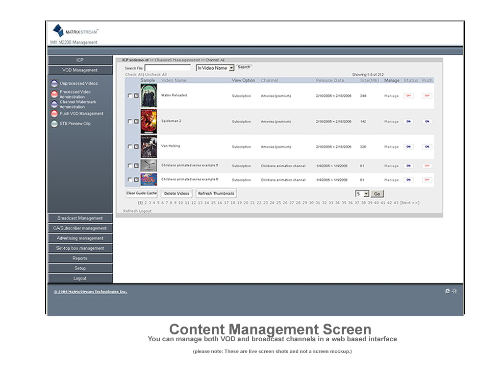Screen dimensions: 502x376
Task: Toggle Status for Spiderman 2
Action: [x=408, y=121]
